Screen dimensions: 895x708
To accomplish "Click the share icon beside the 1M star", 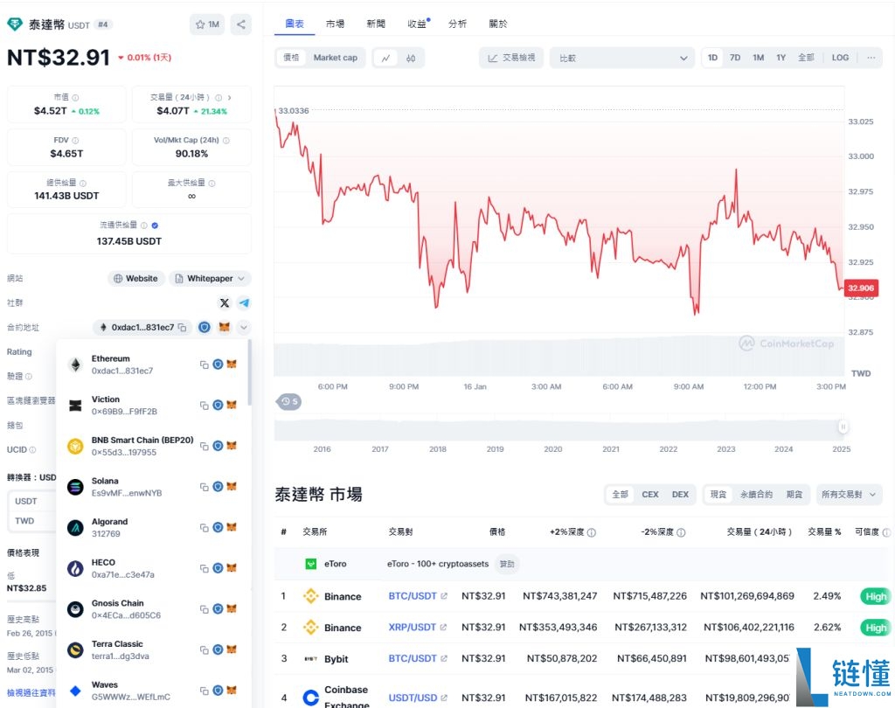I will [241, 24].
